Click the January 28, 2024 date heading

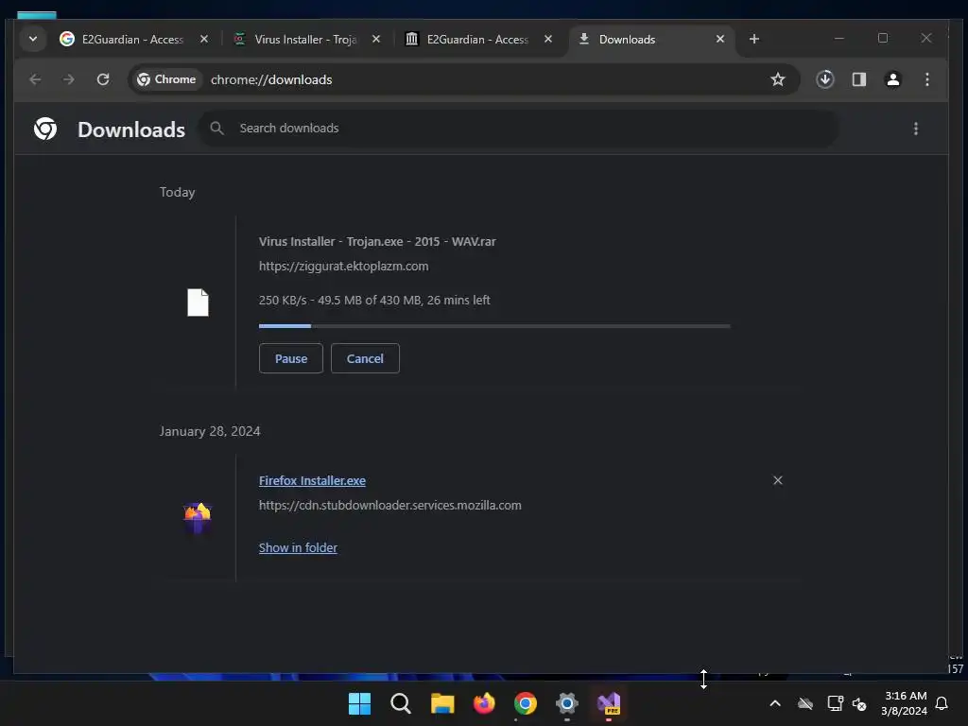point(210,431)
